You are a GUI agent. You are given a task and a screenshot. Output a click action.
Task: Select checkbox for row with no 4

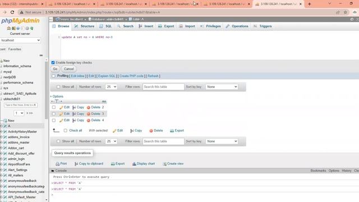[x=54, y=120]
